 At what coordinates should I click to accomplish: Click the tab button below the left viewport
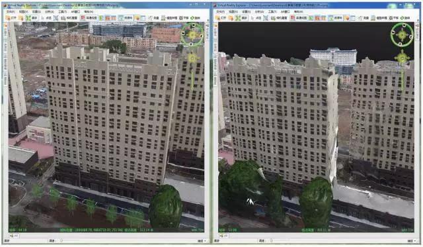[x=15, y=236]
